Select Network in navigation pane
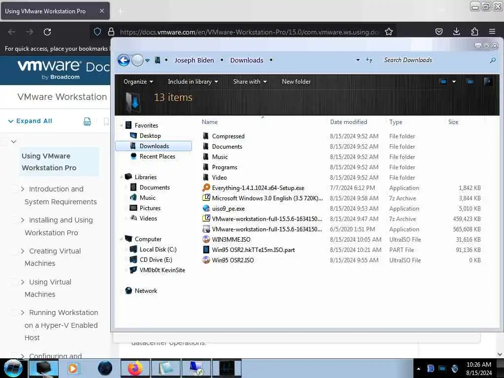The width and height of the screenshot is (504, 378). tap(146, 290)
